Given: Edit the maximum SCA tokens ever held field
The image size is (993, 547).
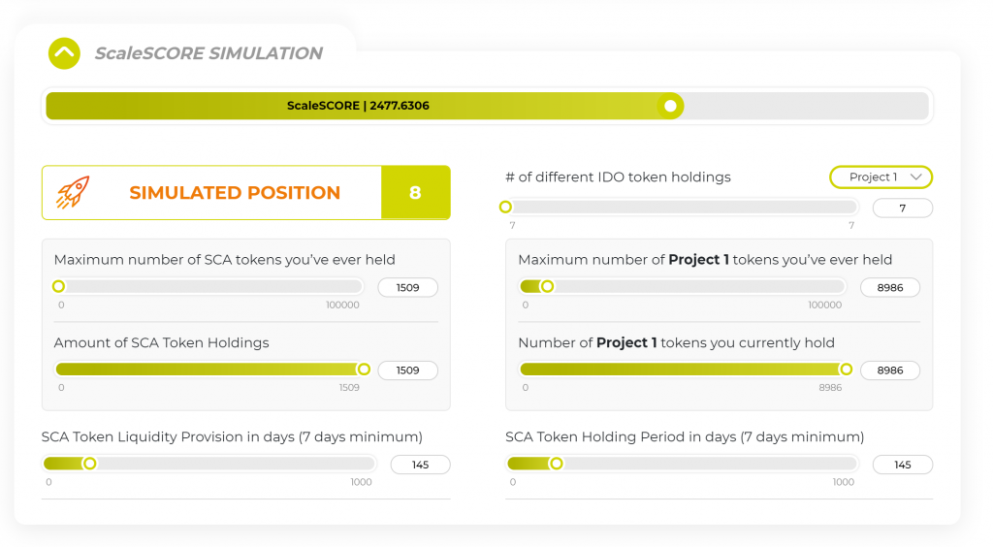Looking at the screenshot, I should (x=408, y=287).
